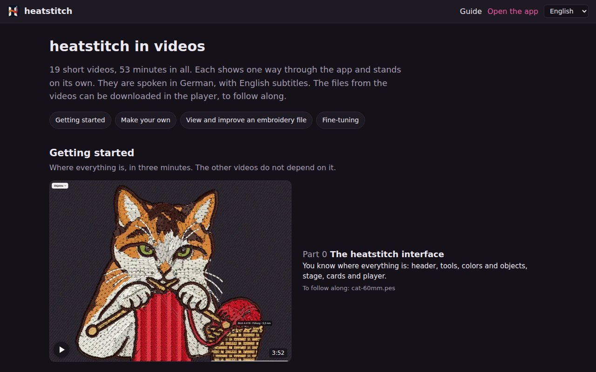596x372 pixels.
Task: Open the Objekte dropdown in the video preview
Action: [x=60, y=186]
